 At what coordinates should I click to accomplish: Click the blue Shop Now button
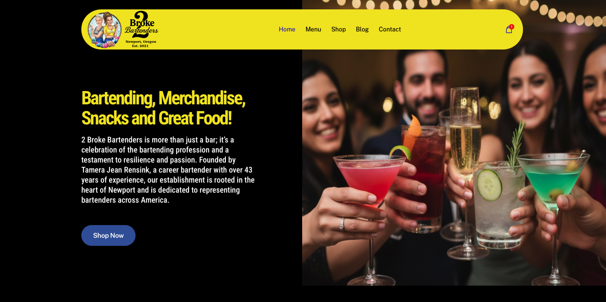point(108,235)
